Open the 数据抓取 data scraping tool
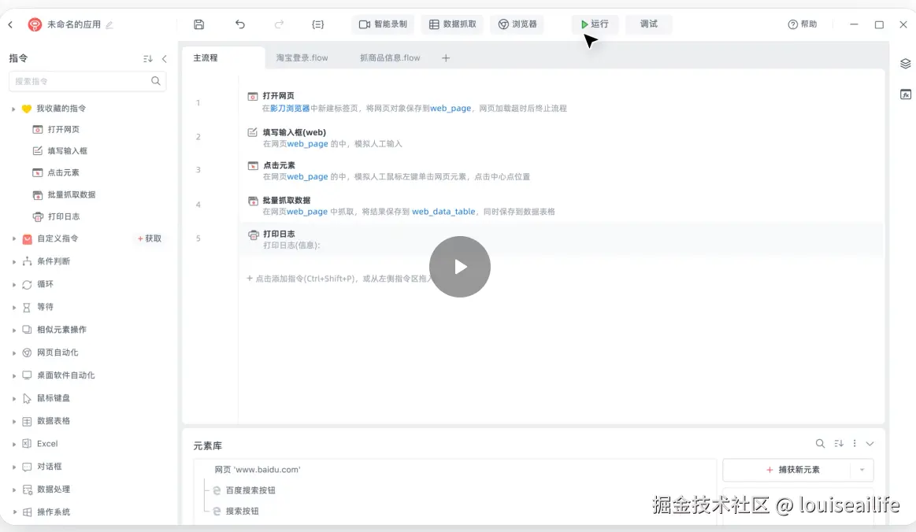 tap(452, 24)
